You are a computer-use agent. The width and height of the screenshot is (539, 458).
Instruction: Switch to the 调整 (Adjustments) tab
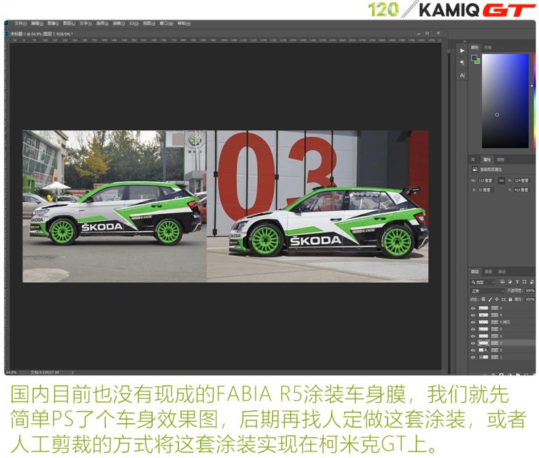(x=501, y=159)
